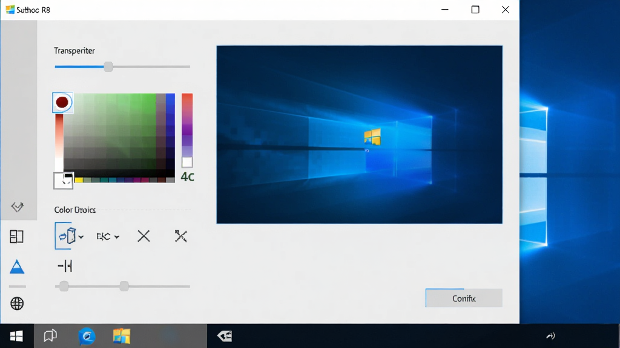Click the white square at hue strip bottom

pyautogui.click(x=187, y=162)
